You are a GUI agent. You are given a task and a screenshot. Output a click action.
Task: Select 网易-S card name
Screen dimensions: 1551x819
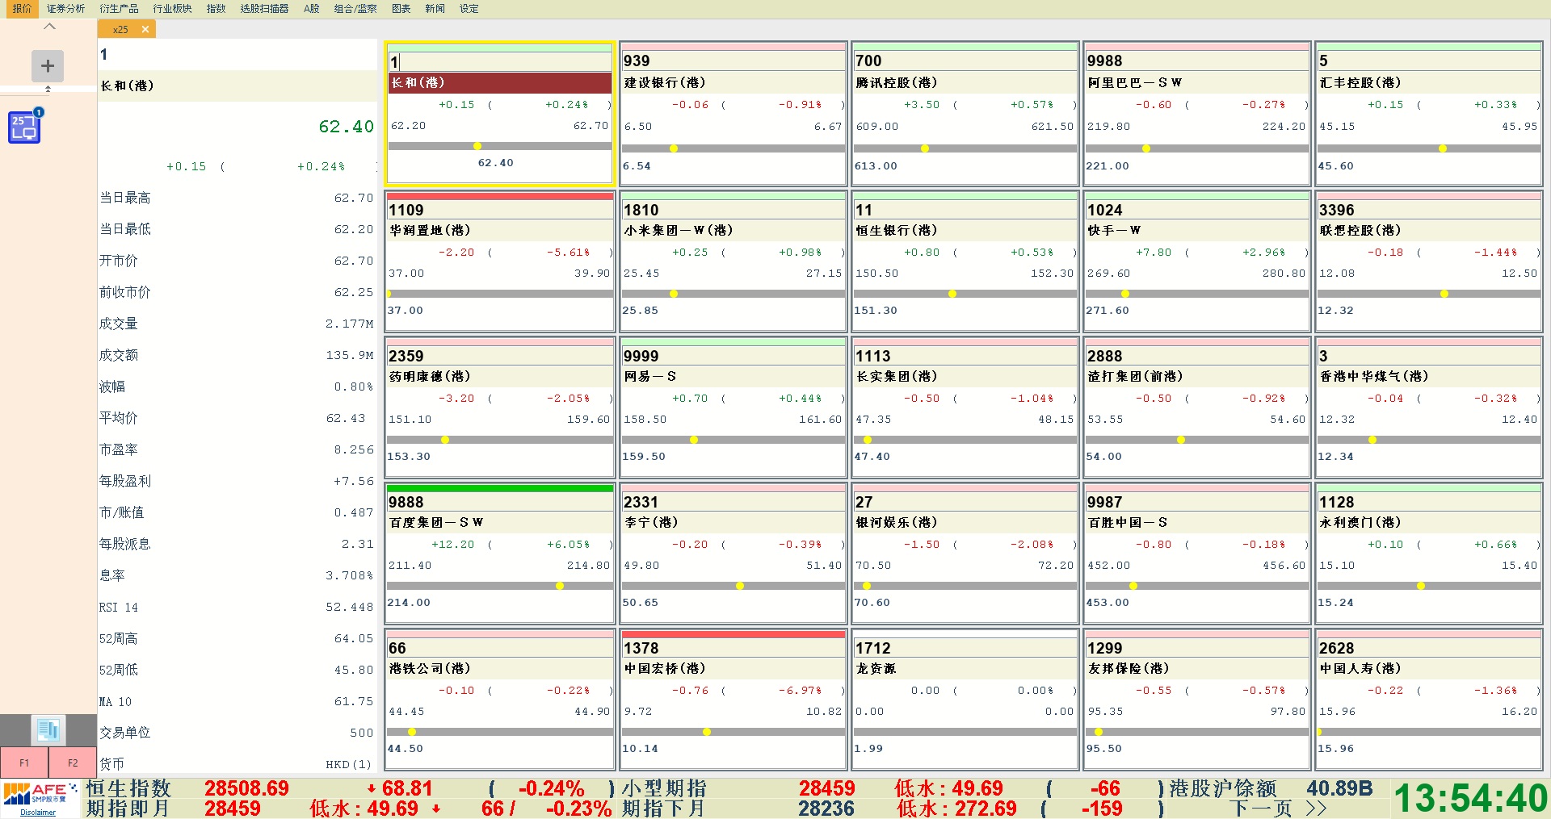click(649, 376)
